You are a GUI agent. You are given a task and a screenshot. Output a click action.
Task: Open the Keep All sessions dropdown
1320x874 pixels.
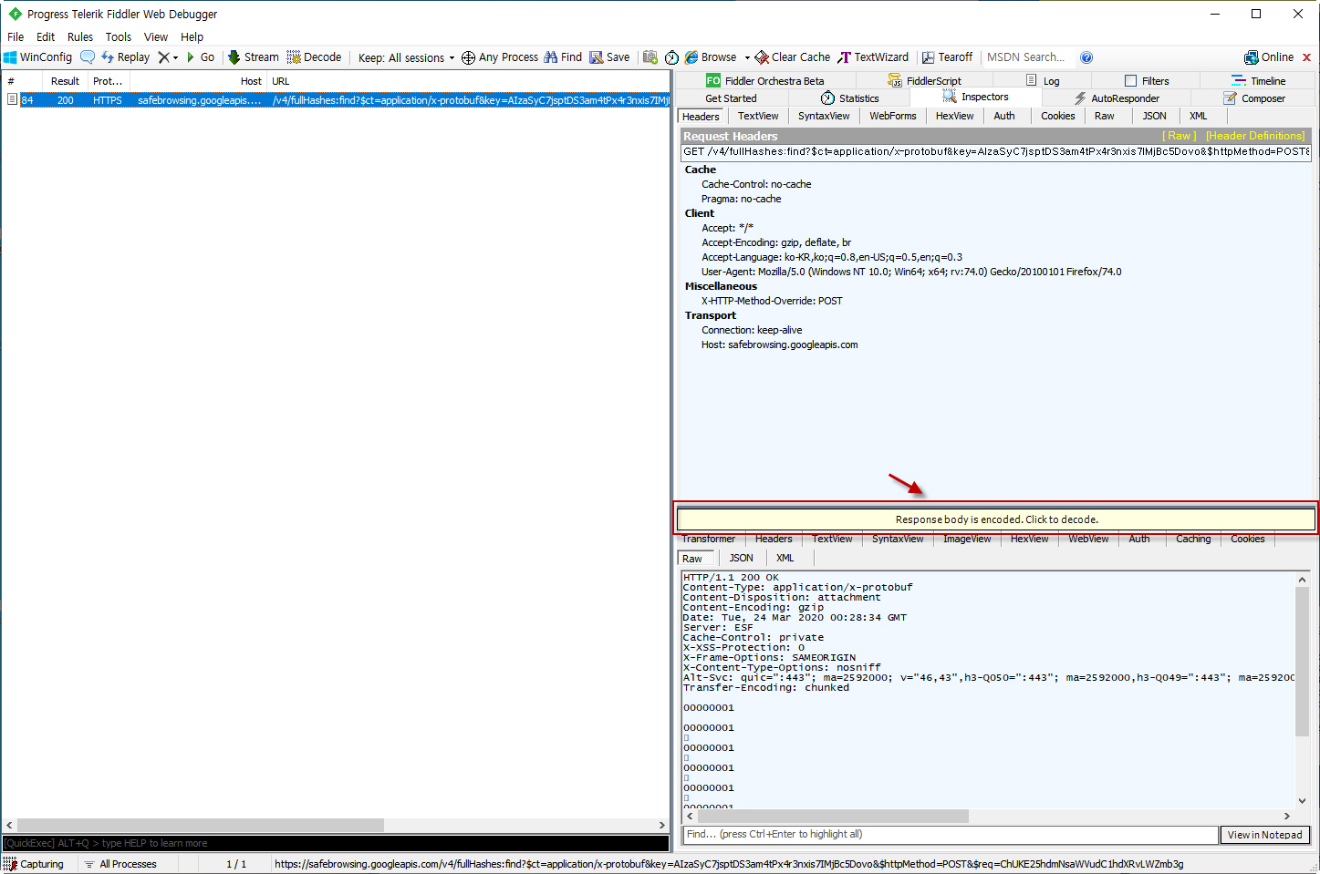click(405, 57)
